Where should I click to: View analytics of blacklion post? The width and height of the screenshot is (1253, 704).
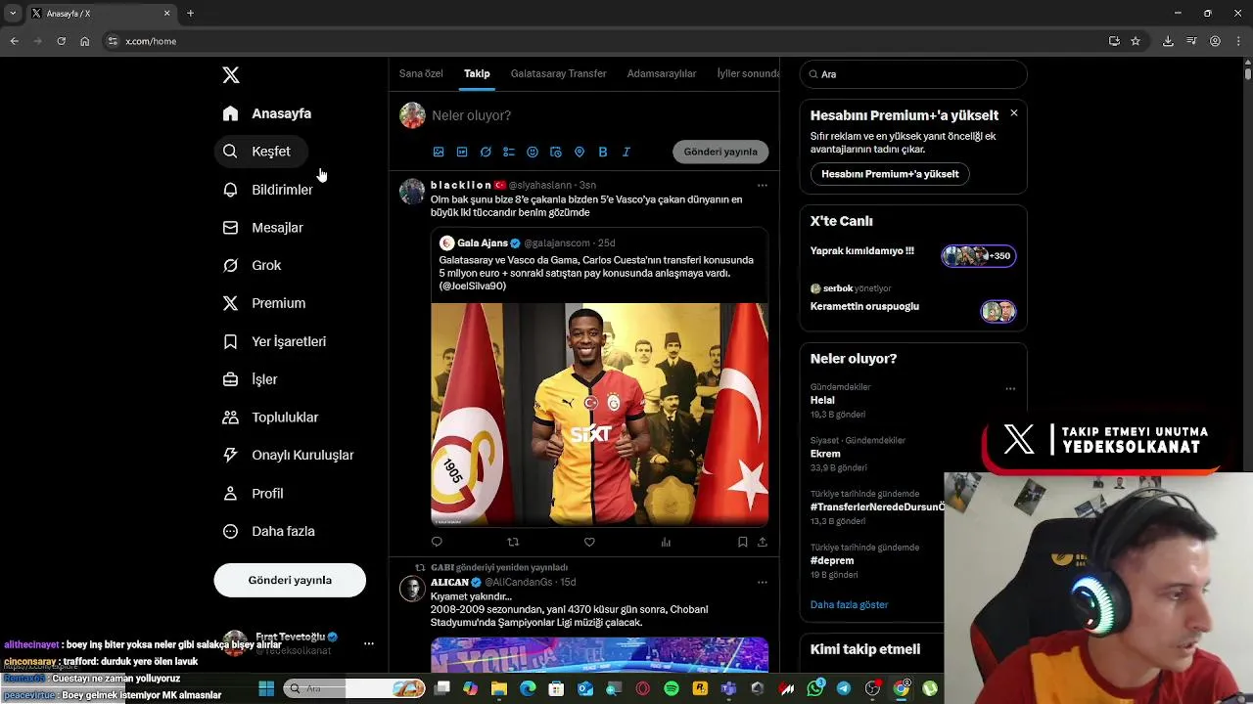point(666,542)
